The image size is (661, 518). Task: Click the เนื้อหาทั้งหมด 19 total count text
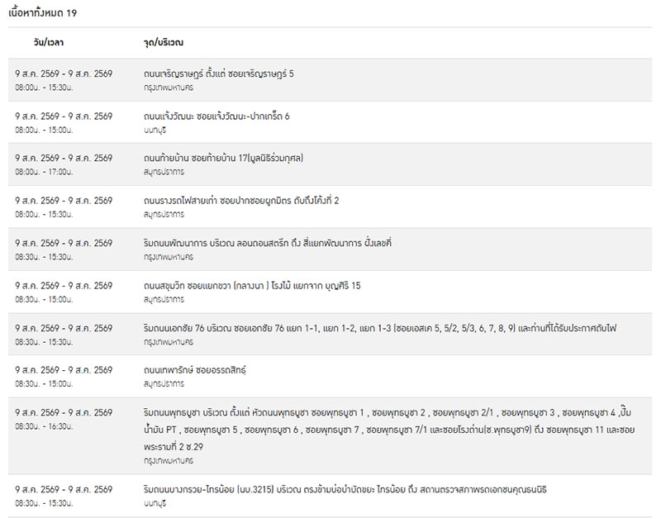43,13
